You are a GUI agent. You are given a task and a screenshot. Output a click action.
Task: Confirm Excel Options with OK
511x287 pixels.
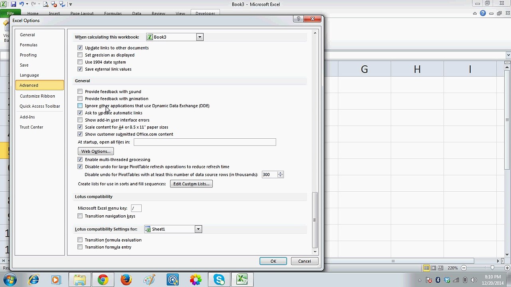click(273, 261)
